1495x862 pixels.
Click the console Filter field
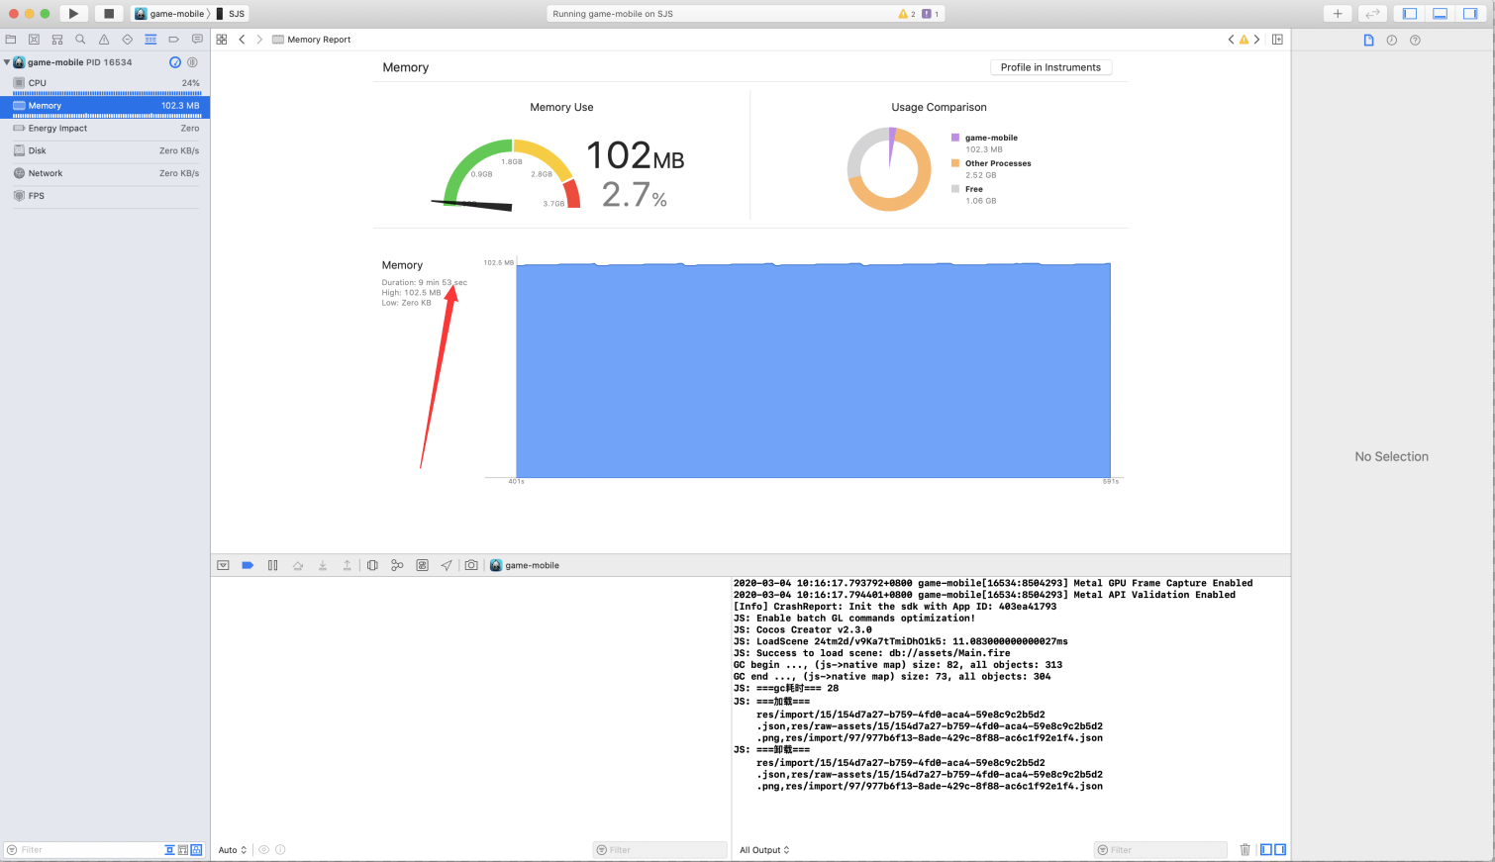1160,850
